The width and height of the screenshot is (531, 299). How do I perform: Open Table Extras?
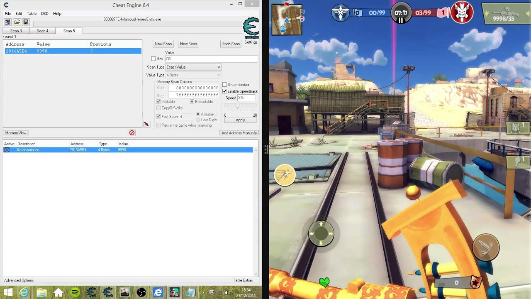pos(243,280)
